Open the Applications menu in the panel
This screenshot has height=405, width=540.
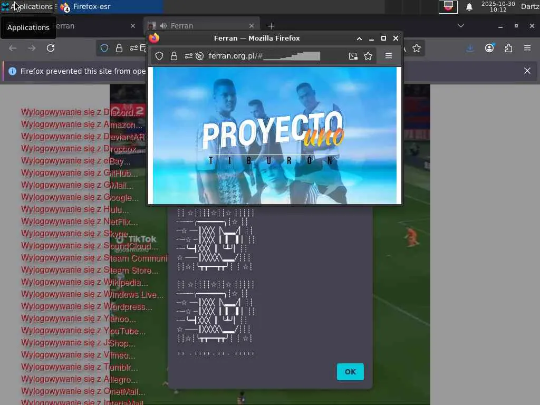(x=27, y=6)
